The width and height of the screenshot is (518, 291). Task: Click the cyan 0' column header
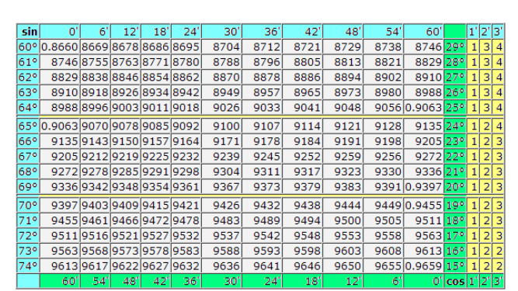tap(60, 32)
